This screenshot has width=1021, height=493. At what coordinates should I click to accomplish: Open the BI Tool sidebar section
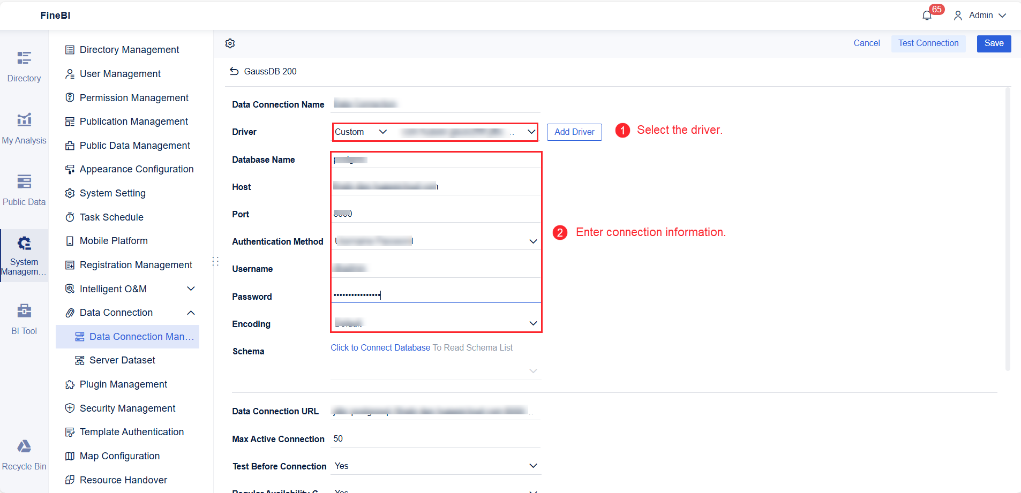pyautogui.click(x=24, y=317)
